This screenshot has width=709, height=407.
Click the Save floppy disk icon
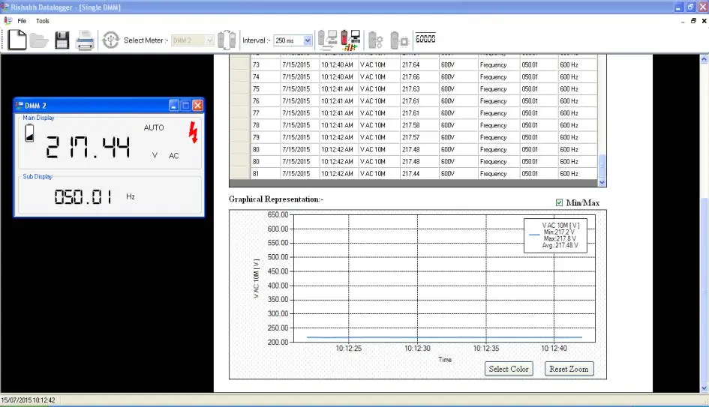[x=62, y=40]
